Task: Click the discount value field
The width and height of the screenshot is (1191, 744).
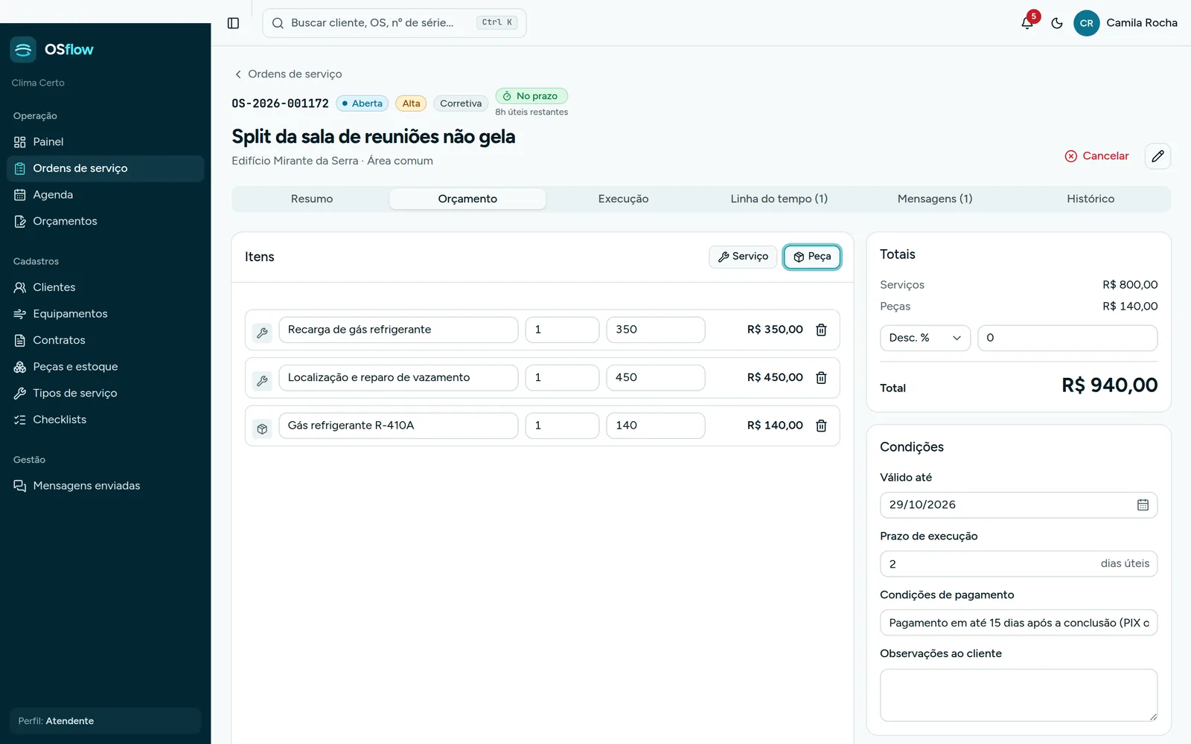Action: coord(1067,338)
